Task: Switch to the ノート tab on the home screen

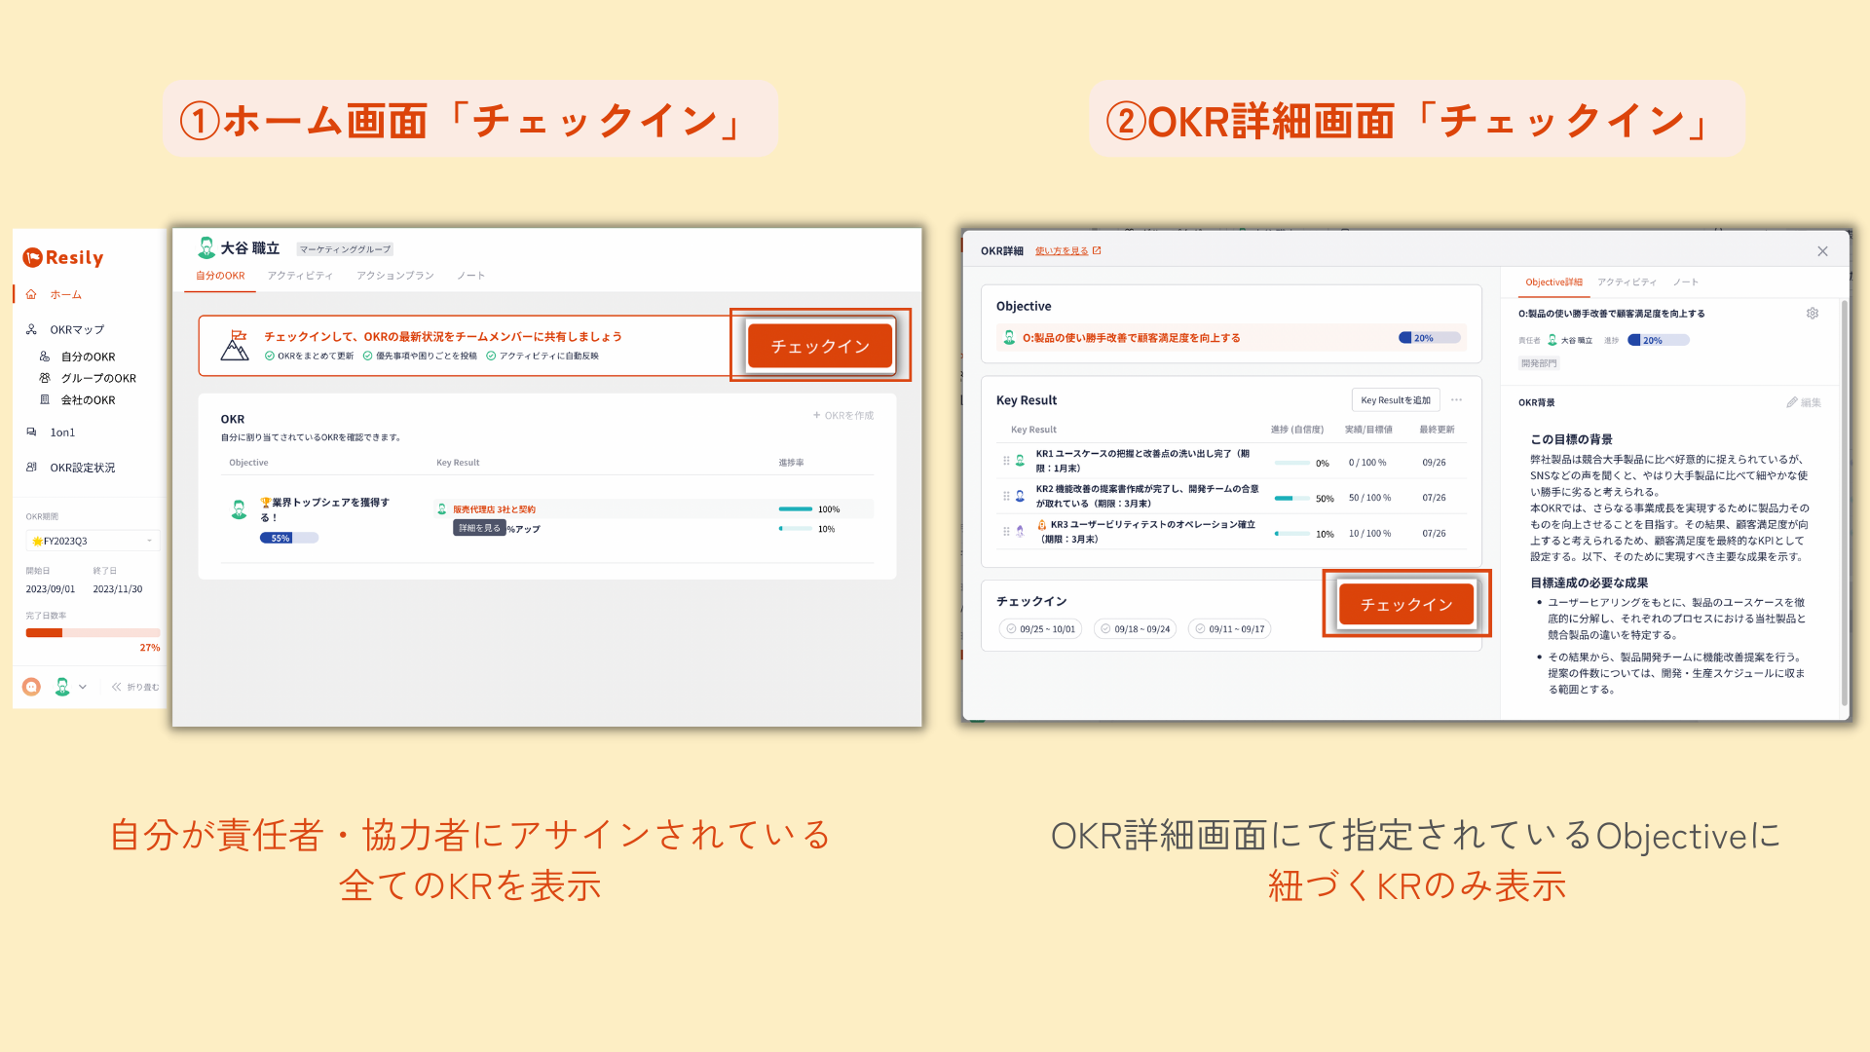Action: (x=471, y=276)
